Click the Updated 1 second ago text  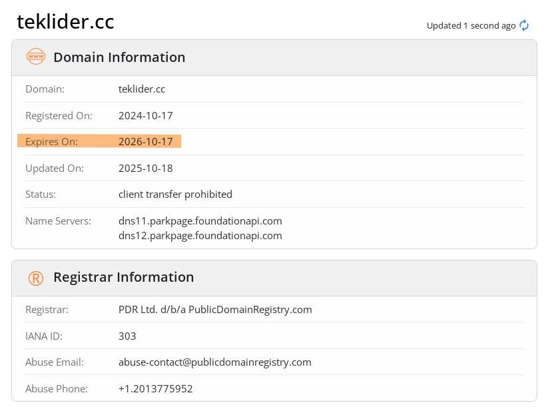[471, 25]
